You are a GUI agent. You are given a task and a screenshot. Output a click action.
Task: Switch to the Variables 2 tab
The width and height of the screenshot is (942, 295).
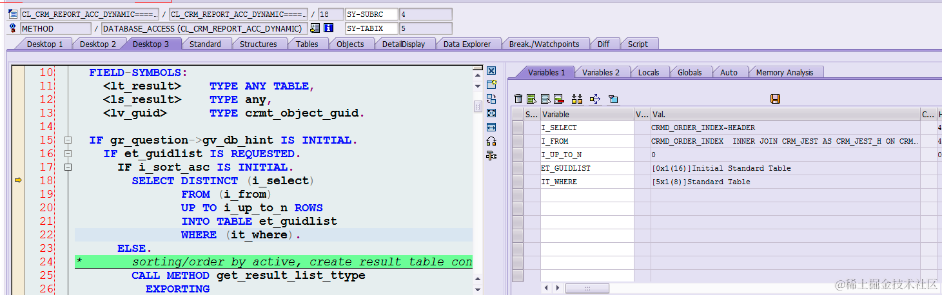(601, 72)
